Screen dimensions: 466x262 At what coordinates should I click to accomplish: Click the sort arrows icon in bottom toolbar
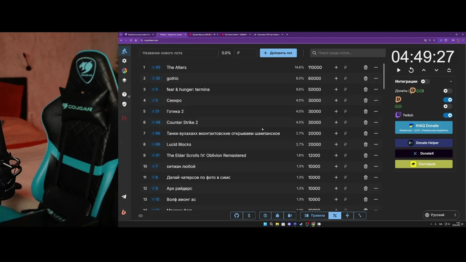360,215
